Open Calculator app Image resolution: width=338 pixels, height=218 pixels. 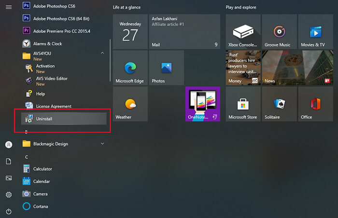click(x=64, y=169)
